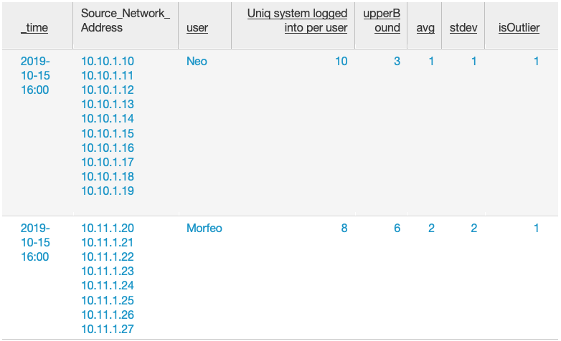Sort by the user column header
Viewport: 561px width, 341px height.
197,28
